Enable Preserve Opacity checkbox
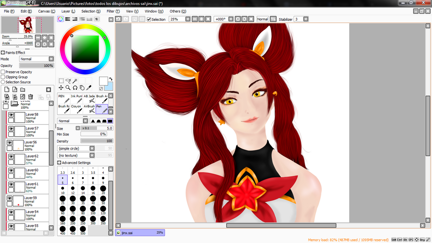This screenshot has height=243, width=432. pos(3,72)
